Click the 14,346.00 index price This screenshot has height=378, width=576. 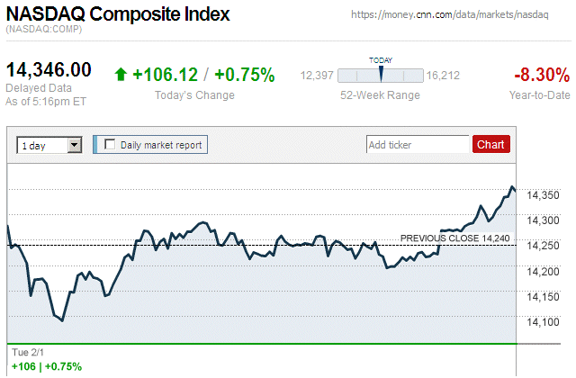click(49, 70)
